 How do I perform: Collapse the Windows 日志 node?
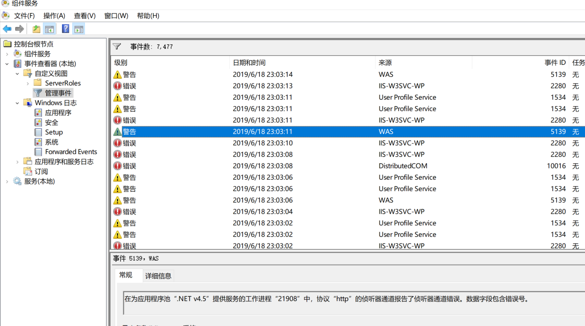coord(17,102)
